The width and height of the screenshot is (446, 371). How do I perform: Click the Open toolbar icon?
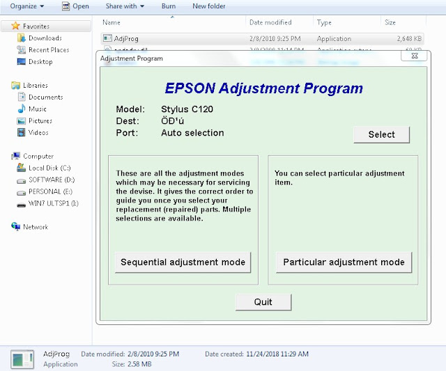pyautogui.click(x=66, y=6)
